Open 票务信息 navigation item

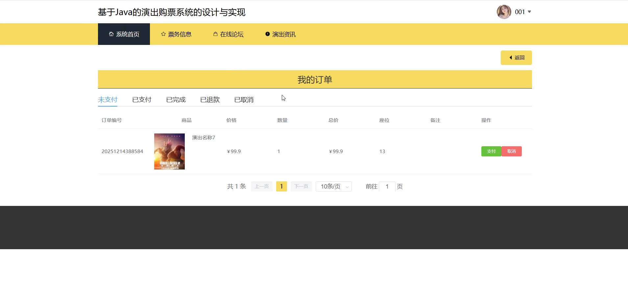pos(176,34)
